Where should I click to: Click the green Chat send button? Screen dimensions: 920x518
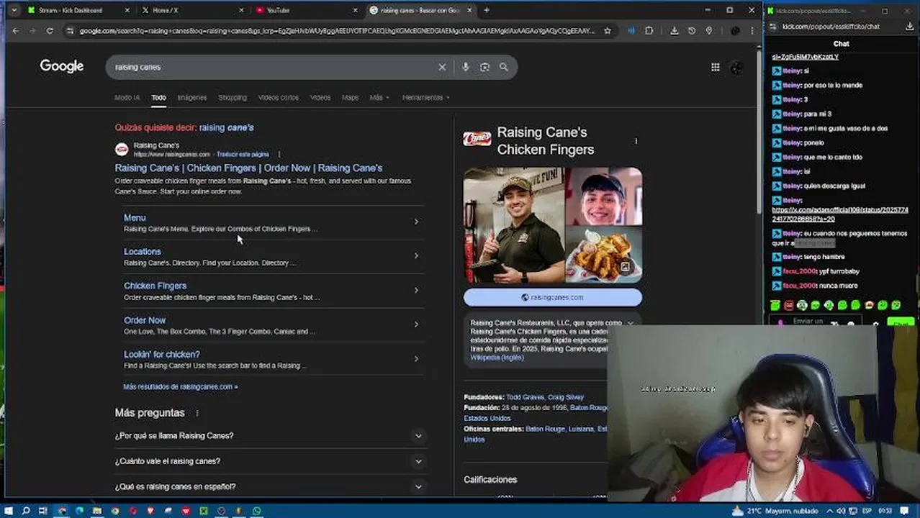[901, 324]
